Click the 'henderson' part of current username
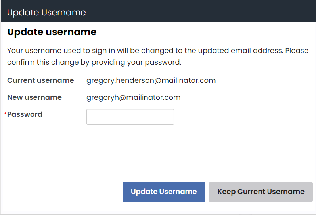Screen dimensions: 316x215 (130, 80)
